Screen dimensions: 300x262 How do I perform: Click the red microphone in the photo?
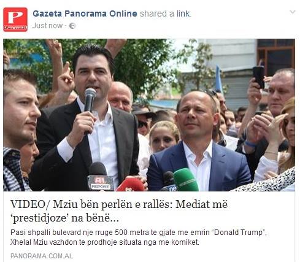[131, 185]
